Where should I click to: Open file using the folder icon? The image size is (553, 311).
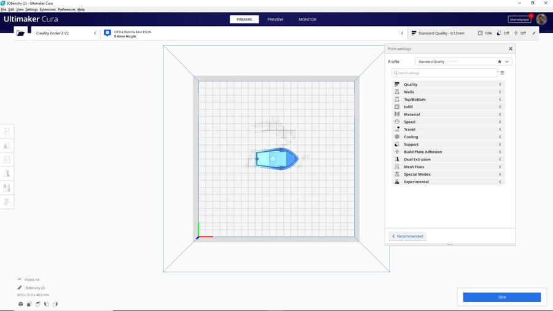coord(20,33)
